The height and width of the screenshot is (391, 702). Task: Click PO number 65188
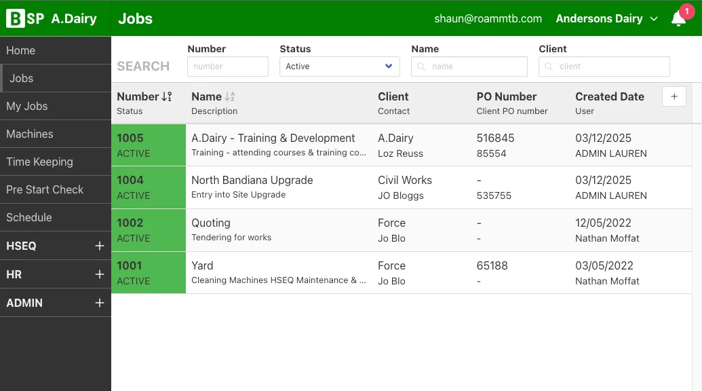pos(492,265)
